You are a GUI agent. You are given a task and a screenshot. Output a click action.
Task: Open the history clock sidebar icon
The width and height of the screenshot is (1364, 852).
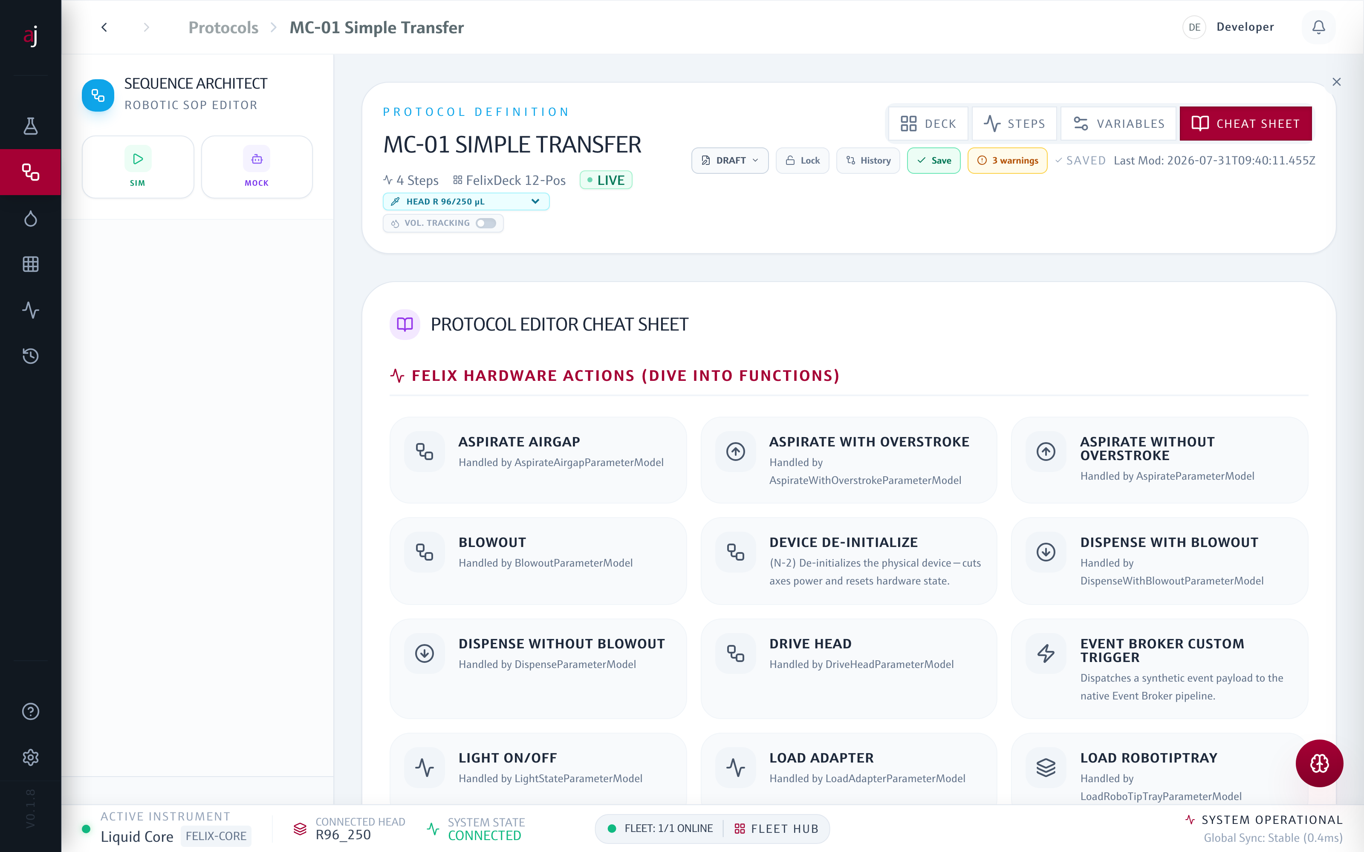pyautogui.click(x=30, y=356)
